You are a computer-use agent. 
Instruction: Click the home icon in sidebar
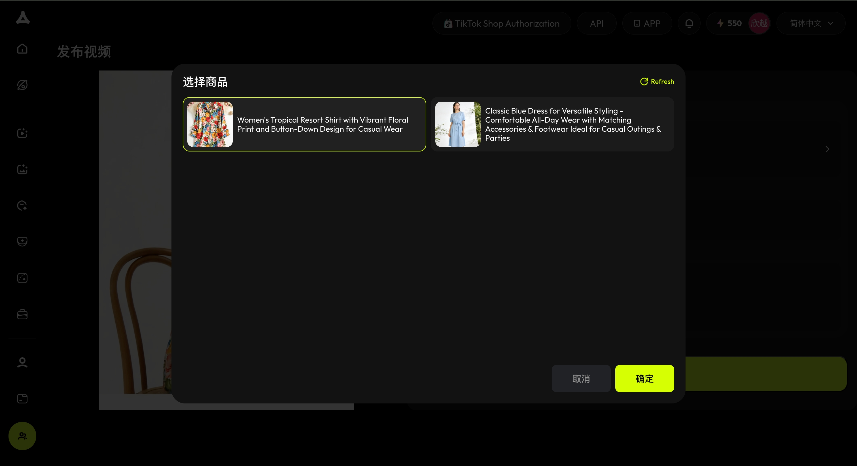pos(22,49)
